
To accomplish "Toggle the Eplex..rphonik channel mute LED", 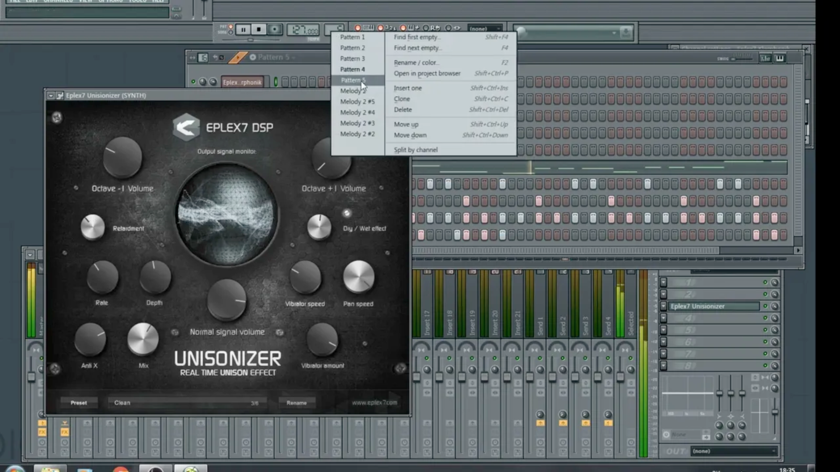I will click(193, 82).
